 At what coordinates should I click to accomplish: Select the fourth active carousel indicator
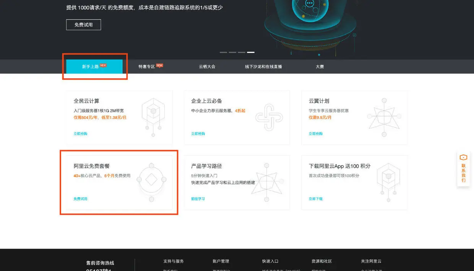pos(251,52)
